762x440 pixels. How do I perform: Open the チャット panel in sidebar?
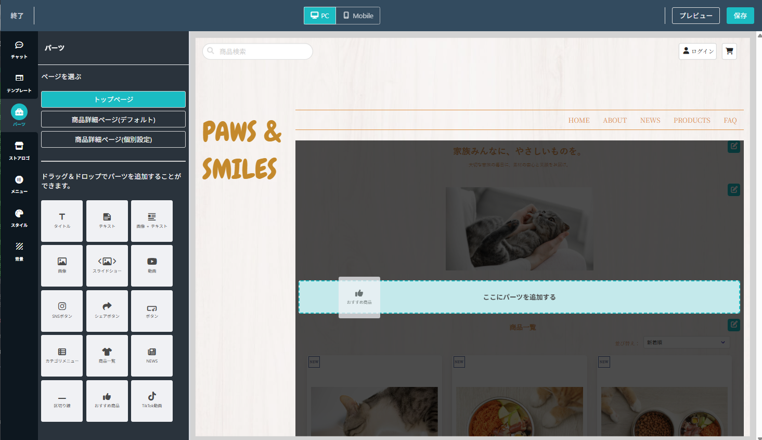tap(19, 49)
